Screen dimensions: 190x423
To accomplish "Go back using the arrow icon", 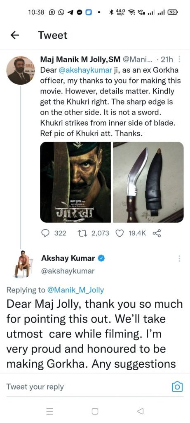I will click(15, 35).
